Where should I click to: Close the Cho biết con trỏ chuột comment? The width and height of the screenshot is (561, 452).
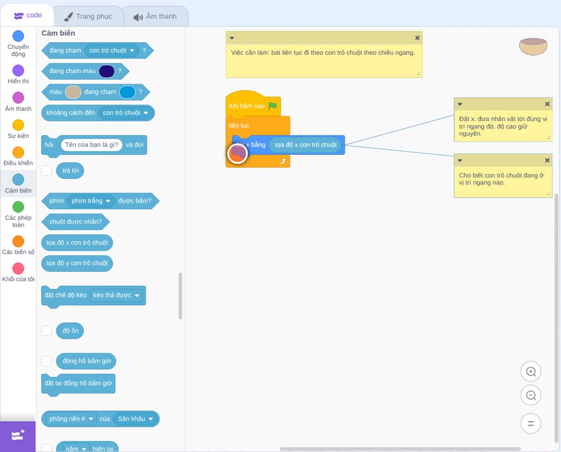[547, 160]
